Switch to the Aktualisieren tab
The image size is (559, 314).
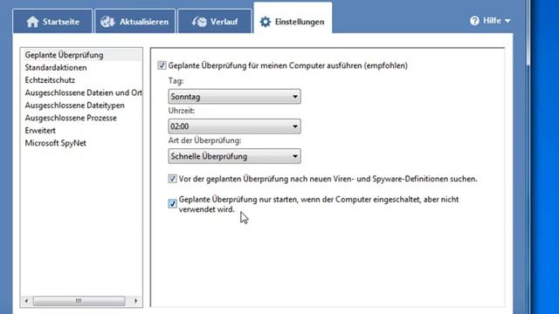[135, 21]
